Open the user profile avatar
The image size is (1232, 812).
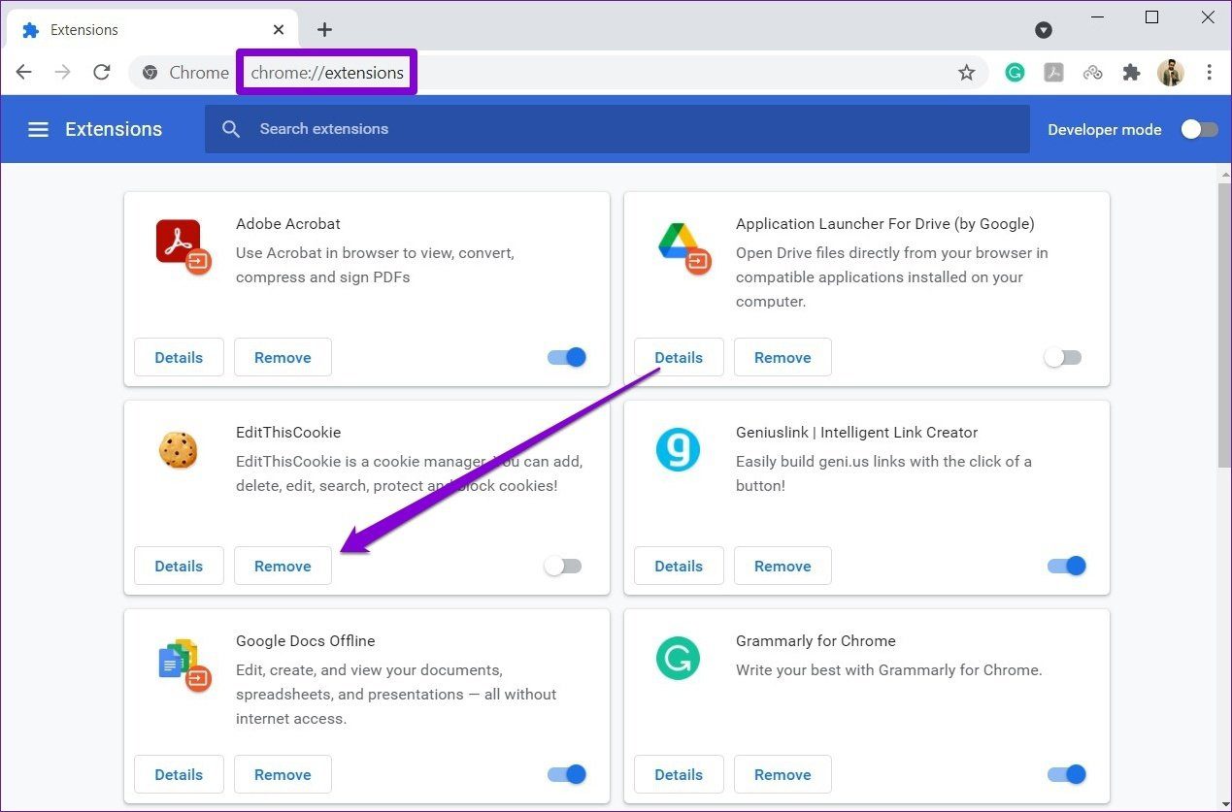1171,72
